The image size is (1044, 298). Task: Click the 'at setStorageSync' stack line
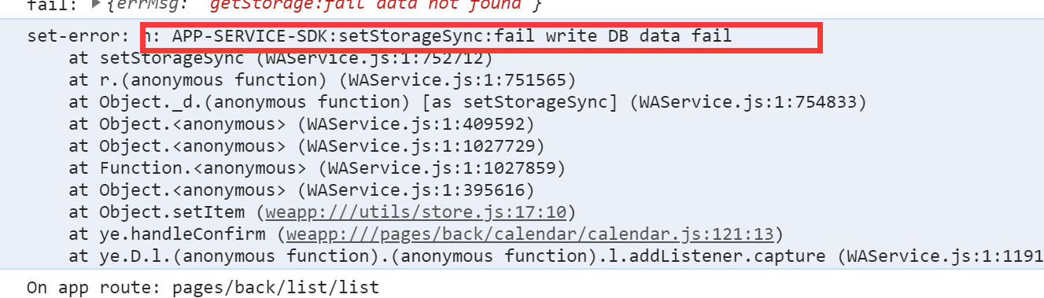pyautogui.click(x=280, y=57)
